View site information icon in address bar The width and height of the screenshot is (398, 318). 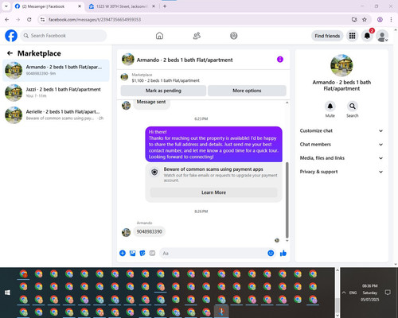pos(42,20)
